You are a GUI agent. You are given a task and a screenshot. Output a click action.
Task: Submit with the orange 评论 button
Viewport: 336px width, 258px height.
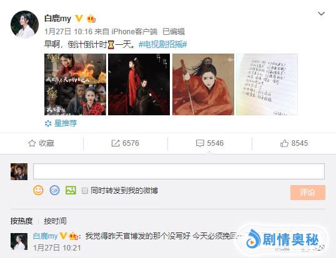click(x=308, y=193)
